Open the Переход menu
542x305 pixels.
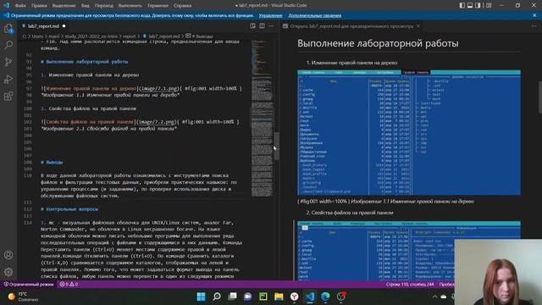coord(104,6)
